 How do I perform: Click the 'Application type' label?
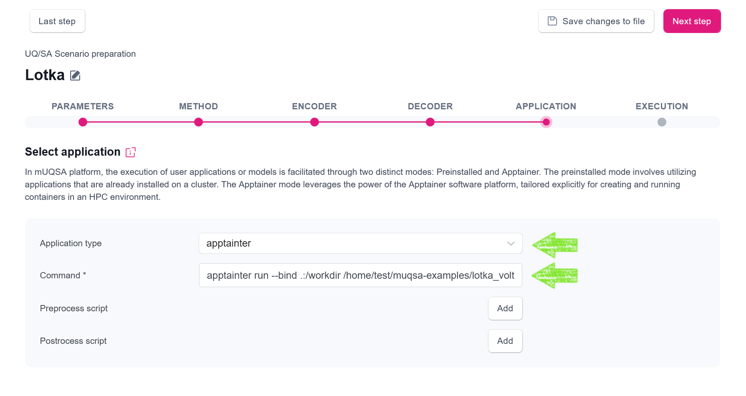pyautogui.click(x=71, y=243)
